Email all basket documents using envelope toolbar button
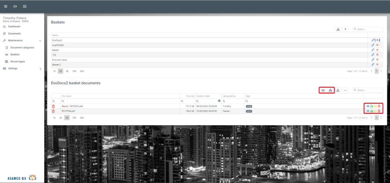Image resolution: width=390 pixels, height=183 pixels. 323,90
